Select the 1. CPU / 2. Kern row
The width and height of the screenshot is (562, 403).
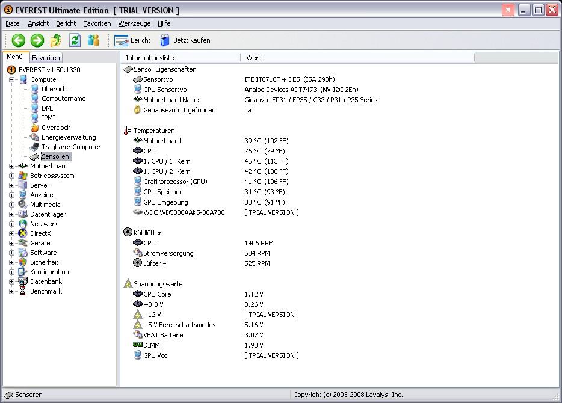tap(211, 171)
